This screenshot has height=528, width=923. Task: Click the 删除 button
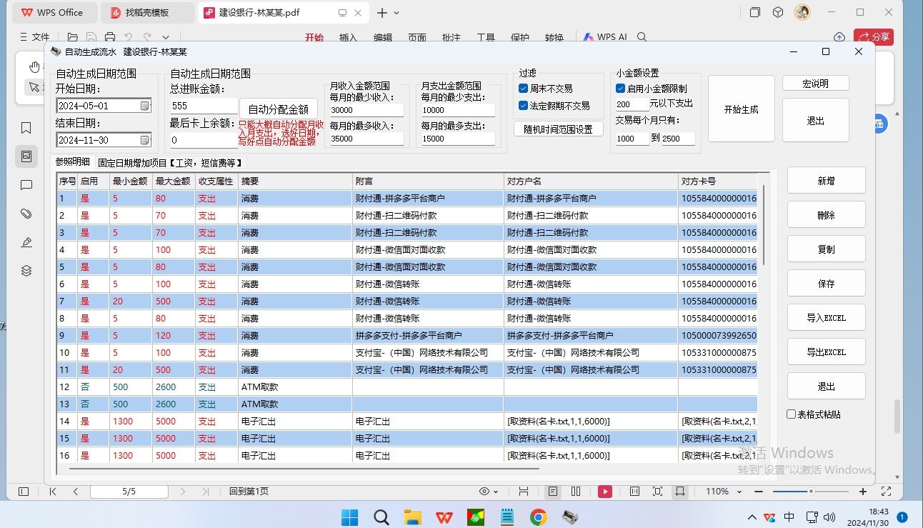click(x=827, y=215)
